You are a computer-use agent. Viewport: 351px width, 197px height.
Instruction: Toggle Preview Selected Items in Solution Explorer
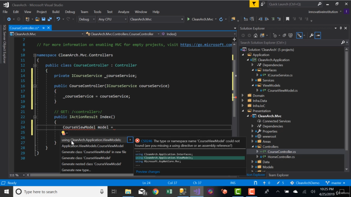tap(318, 36)
